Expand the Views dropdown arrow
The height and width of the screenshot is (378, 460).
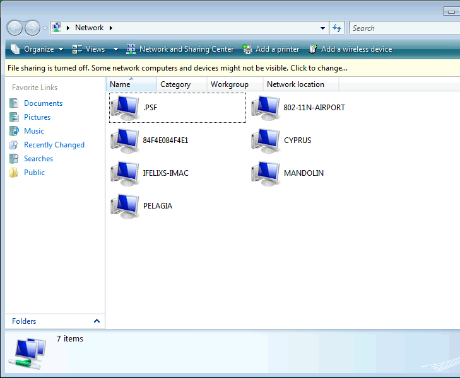click(115, 49)
